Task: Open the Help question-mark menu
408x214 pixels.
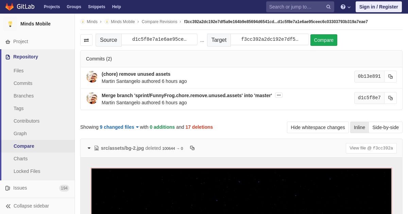Action: click(x=345, y=7)
